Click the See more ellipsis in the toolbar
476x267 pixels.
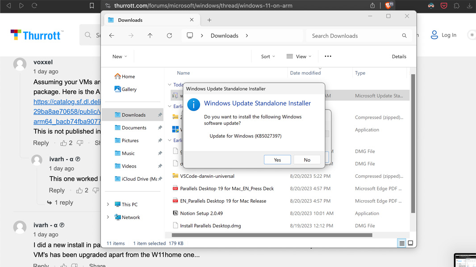click(x=328, y=56)
